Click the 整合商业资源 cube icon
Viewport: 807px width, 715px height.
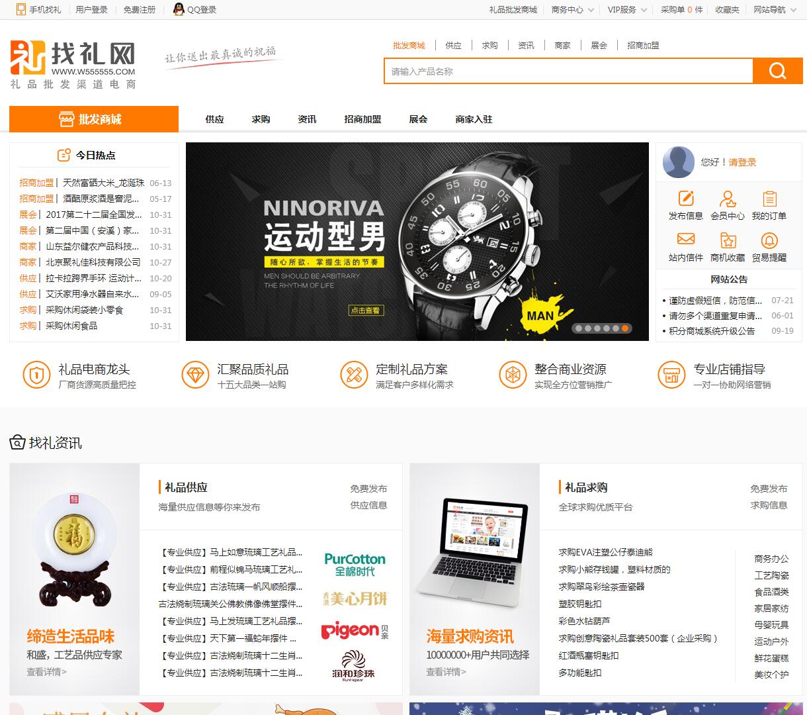[x=513, y=375]
